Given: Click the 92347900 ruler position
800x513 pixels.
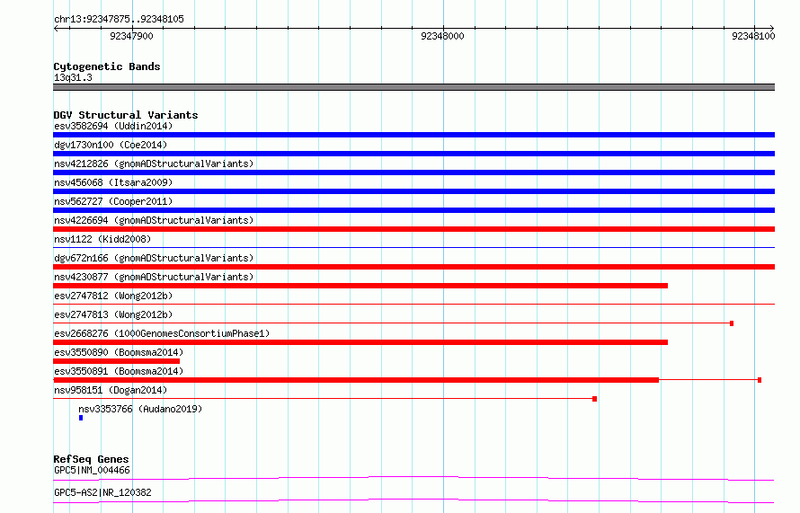Looking at the screenshot, I should click(x=131, y=36).
